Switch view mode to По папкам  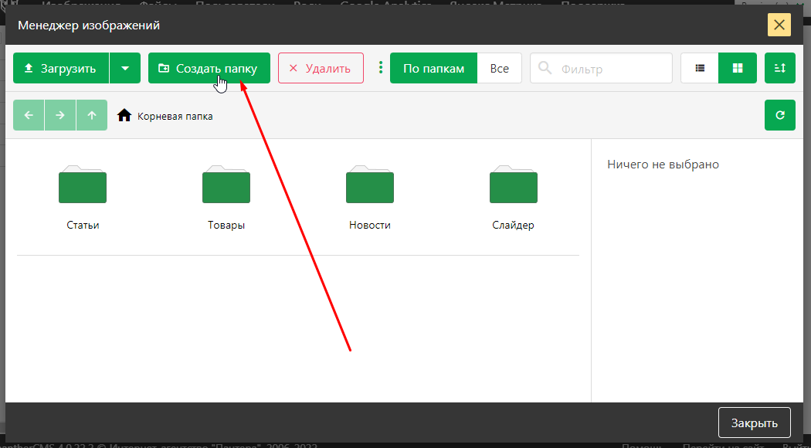433,68
